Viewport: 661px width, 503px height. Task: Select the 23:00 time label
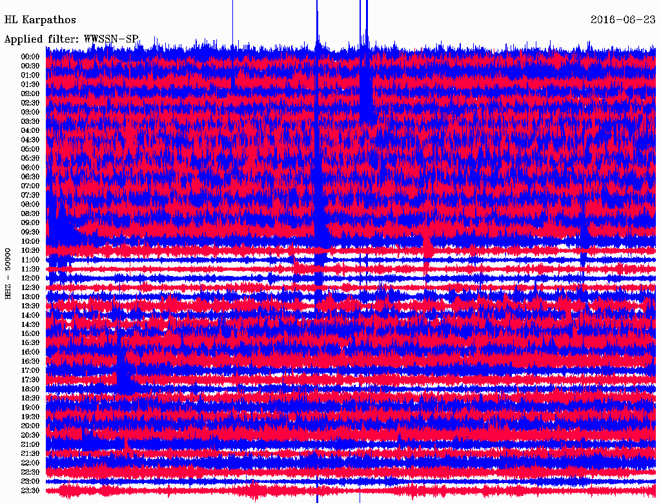click(30, 481)
